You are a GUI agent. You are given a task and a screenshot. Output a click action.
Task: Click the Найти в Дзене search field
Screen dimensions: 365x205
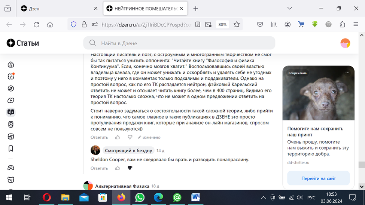179,43
